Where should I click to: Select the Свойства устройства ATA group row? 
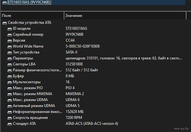click(30, 23)
